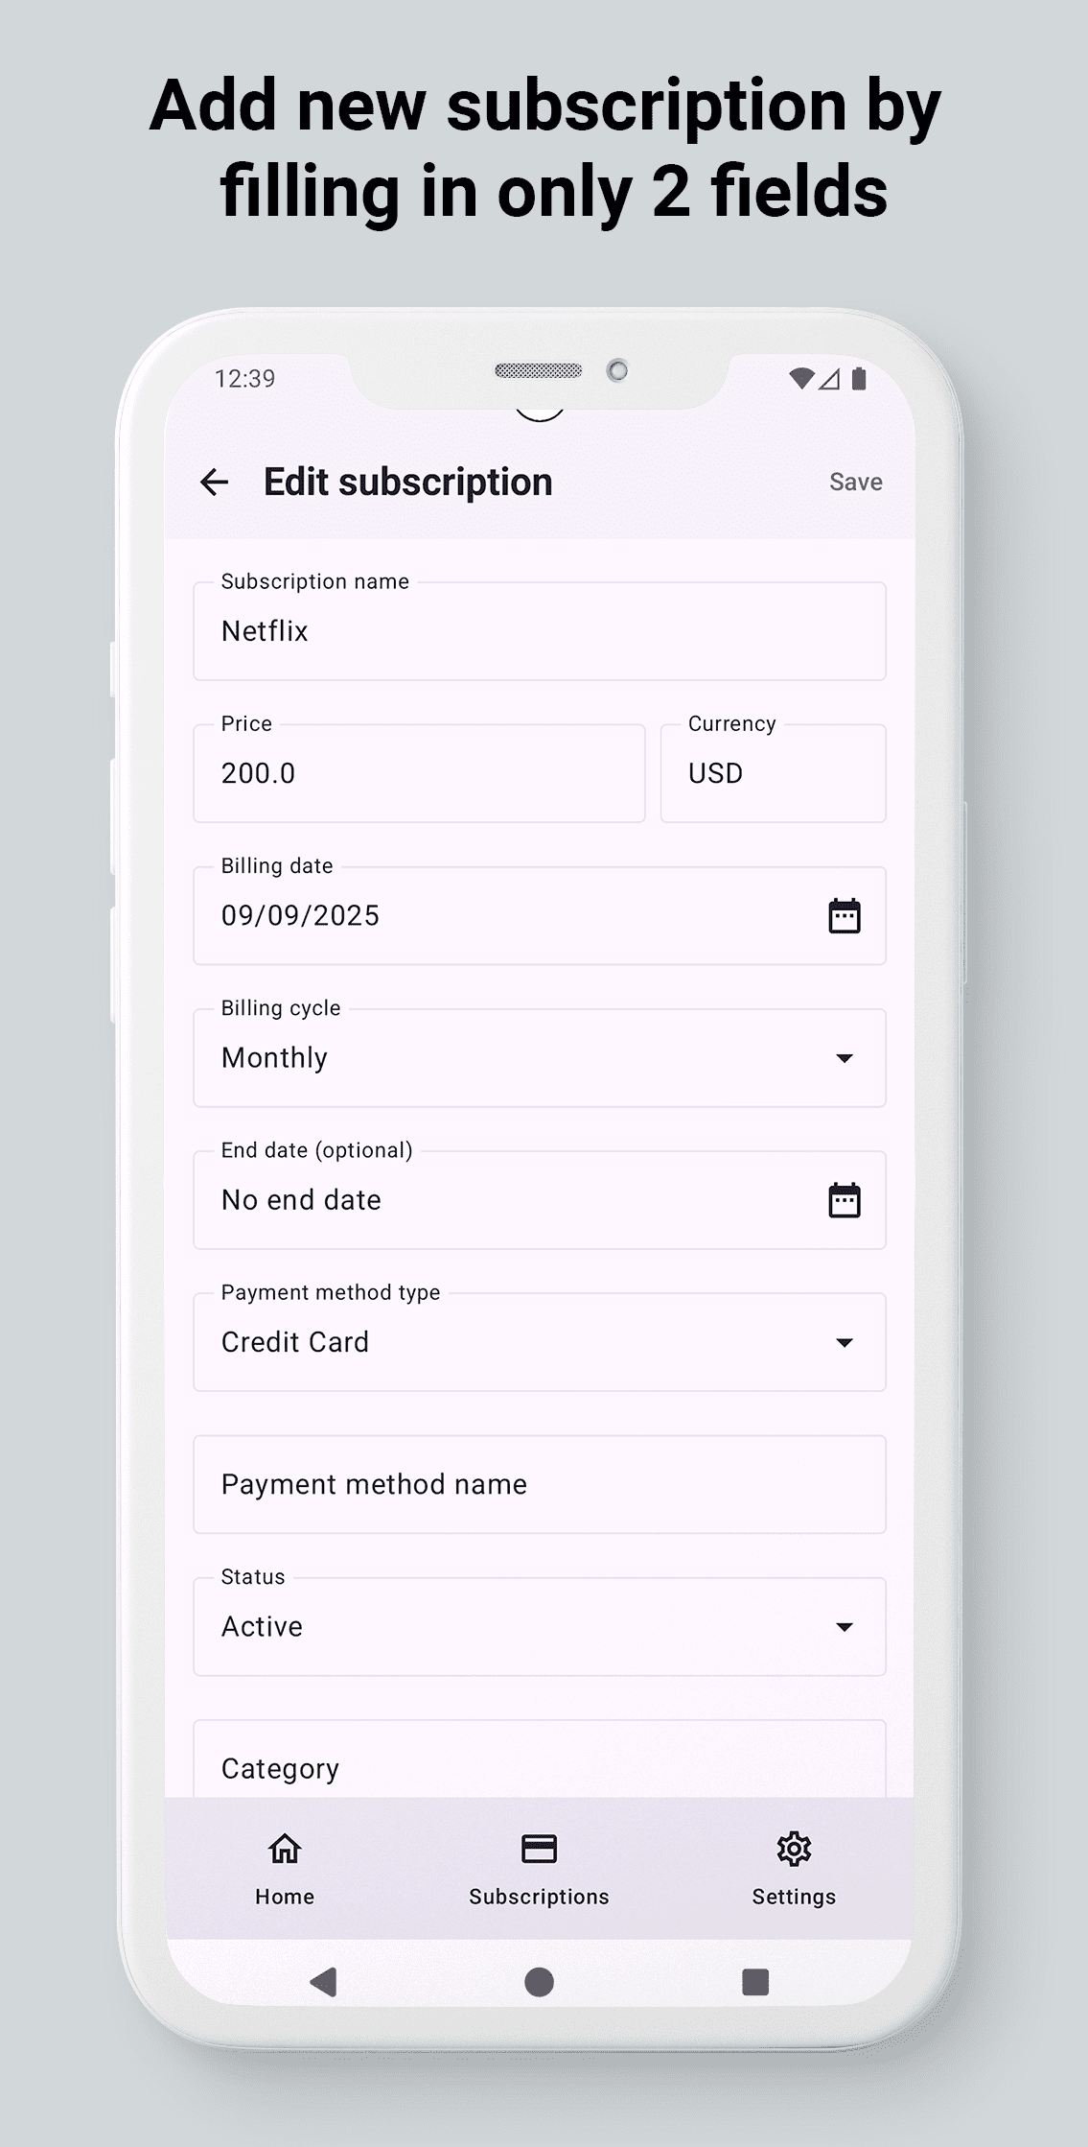This screenshot has width=1088, height=2147.
Task: Change the Currency field USD
Action: point(773,773)
